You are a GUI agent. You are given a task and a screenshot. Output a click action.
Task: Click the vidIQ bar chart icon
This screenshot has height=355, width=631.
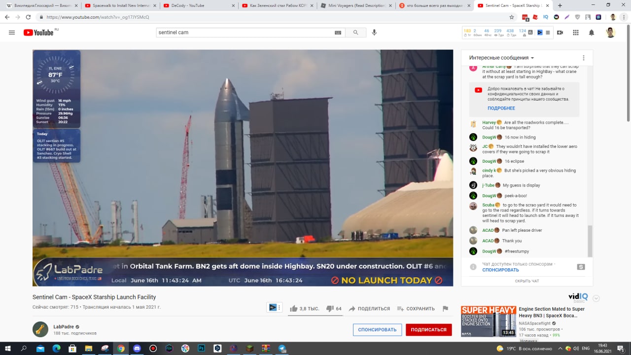pyautogui.click(x=530, y=33)
